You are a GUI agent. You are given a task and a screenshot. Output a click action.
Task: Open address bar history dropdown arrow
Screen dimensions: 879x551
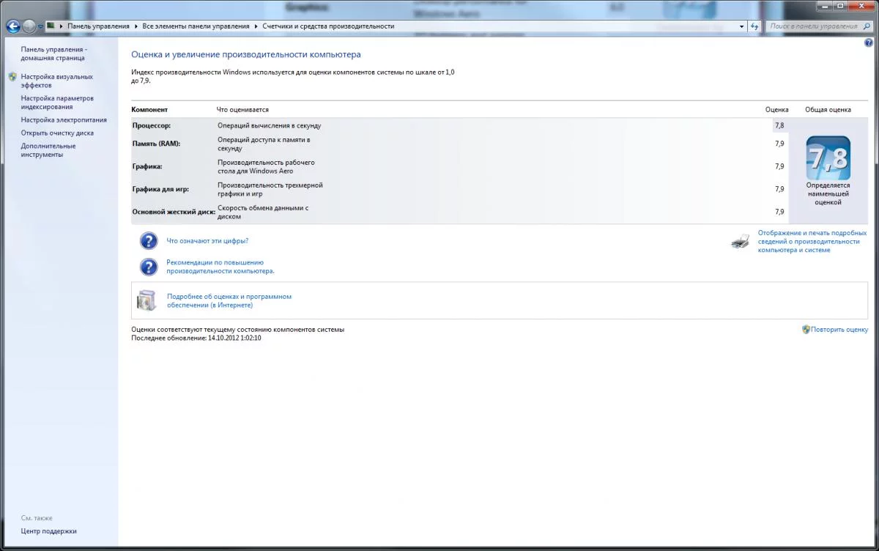tap(743, 26)
